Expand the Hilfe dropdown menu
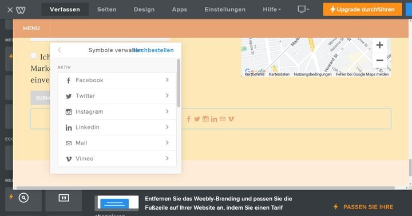Screen dimensions: 412x216 coord(272,10)
